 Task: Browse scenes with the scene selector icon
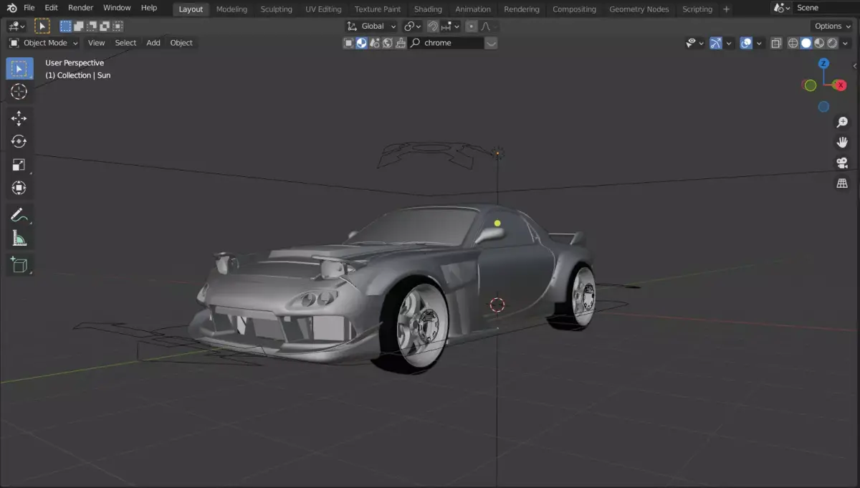click(x=782, y=8)
